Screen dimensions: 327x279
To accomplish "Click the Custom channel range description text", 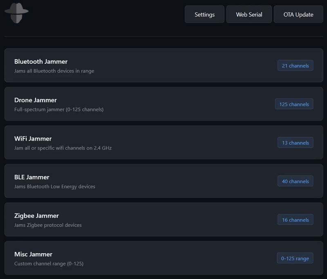I will pos(49,264).
